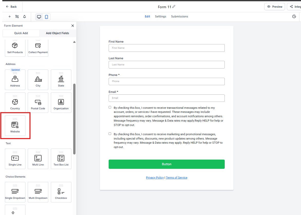Switch to the Quick Add tab
The height and width of the screenshot is (215, 301).
click(21, 33)
